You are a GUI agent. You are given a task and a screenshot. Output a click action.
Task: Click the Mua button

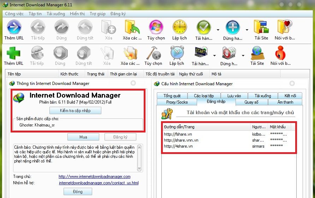point(83,137)
